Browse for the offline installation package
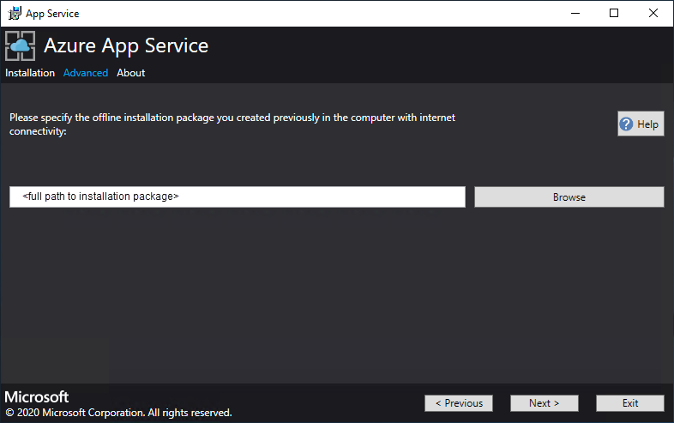674x423 pixels. point(569,197)
